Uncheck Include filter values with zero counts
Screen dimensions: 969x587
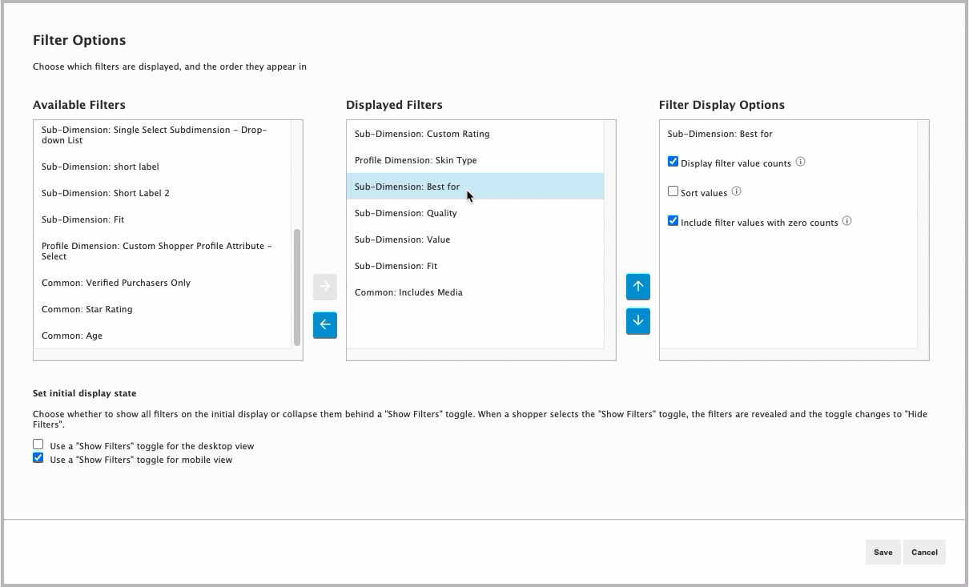(673, 221)
